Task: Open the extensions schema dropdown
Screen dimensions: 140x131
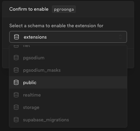Action: [x=68, y=37]
